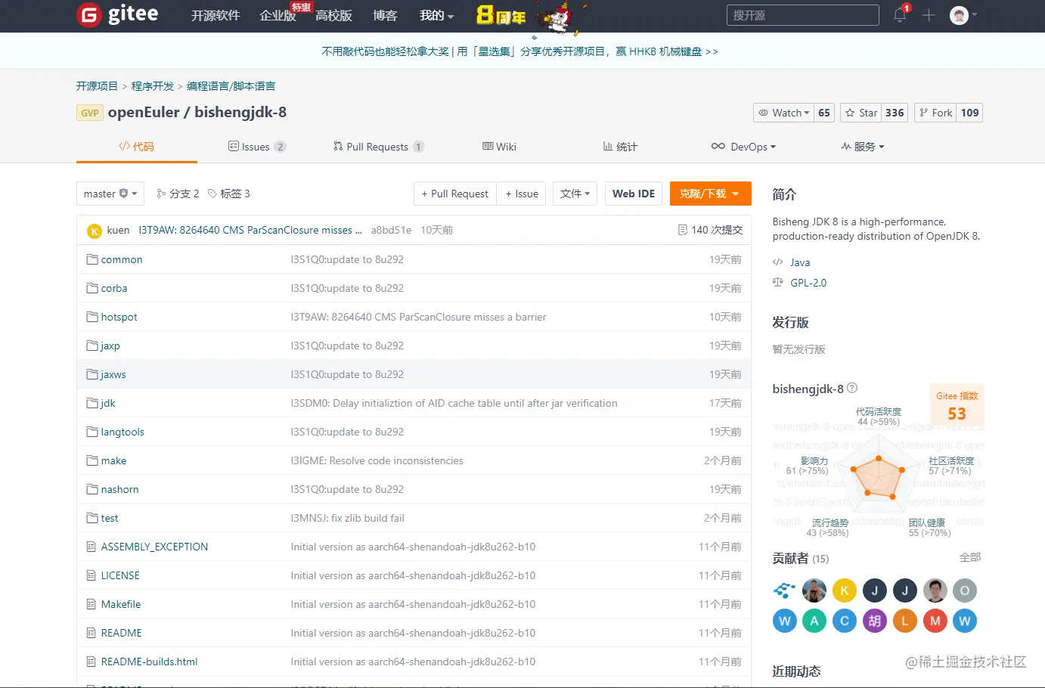Open the notifications bell icon
The width and height of the screenshot is (1045, 688).
tap(900, 15)
